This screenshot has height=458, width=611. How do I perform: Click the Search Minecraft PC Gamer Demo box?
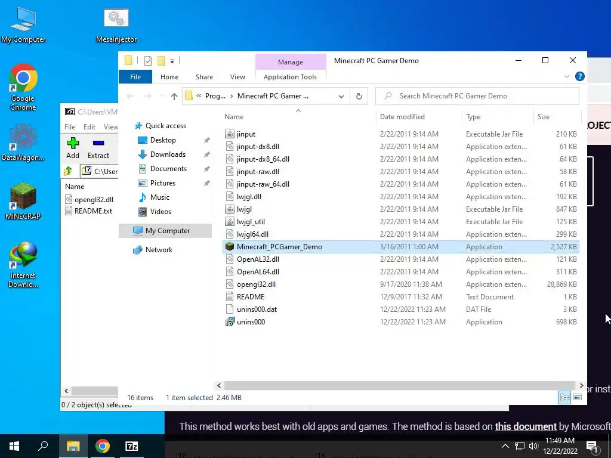[x=477, y=96]
